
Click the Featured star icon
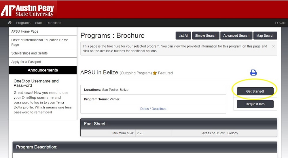pyautogui.click(x=155, y=73)
